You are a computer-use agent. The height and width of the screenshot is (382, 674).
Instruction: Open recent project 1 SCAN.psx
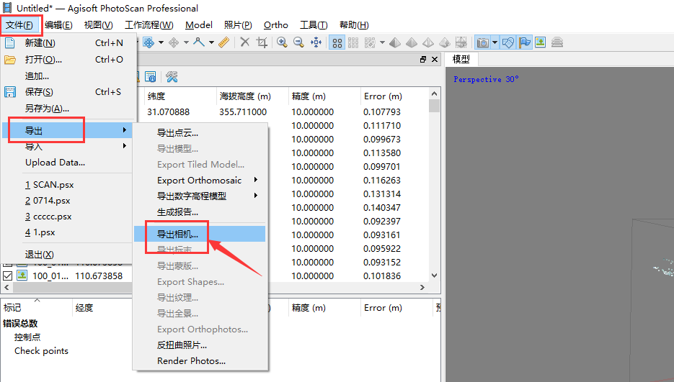click(x=66, y=185)
